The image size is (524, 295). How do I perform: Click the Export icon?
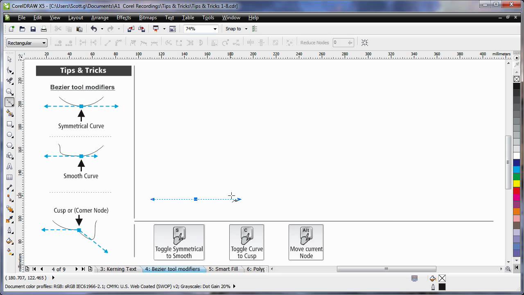pyautogui.click(x=141, y=29)
